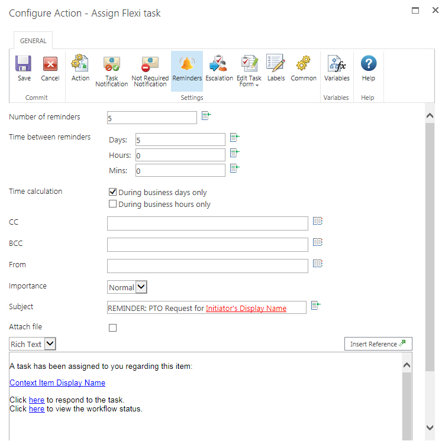Click the Context Item Display Name link
445x441 pixels.
pos(57,383)
